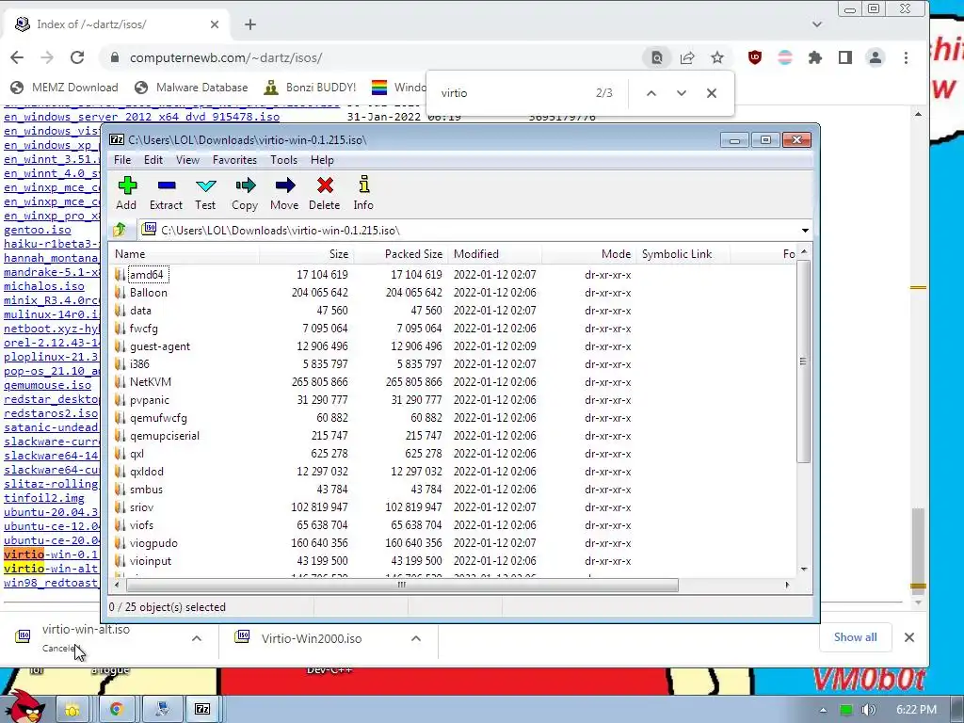Click the 7-Zip horizontal scrollbar thumb

point(402,585)
